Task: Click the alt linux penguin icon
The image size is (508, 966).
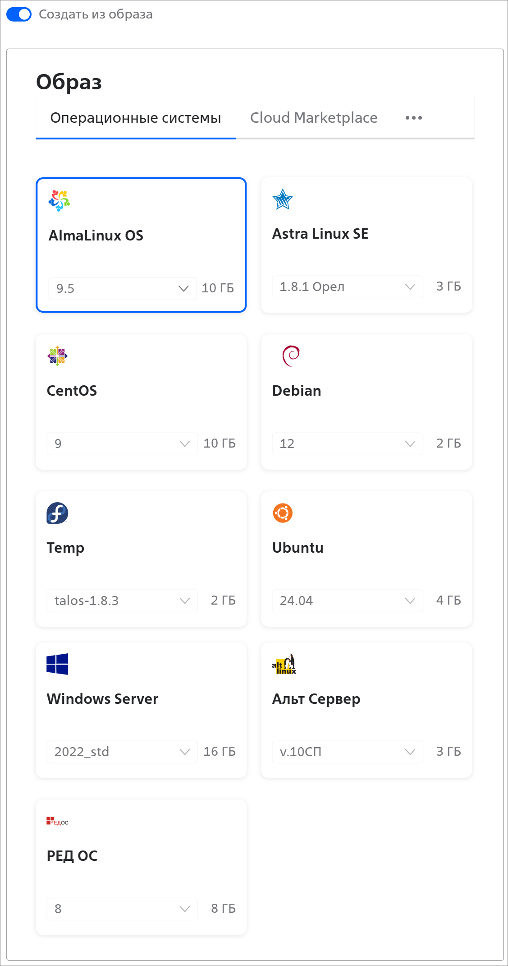Action: pyautogui.click(x=284, y=664)
